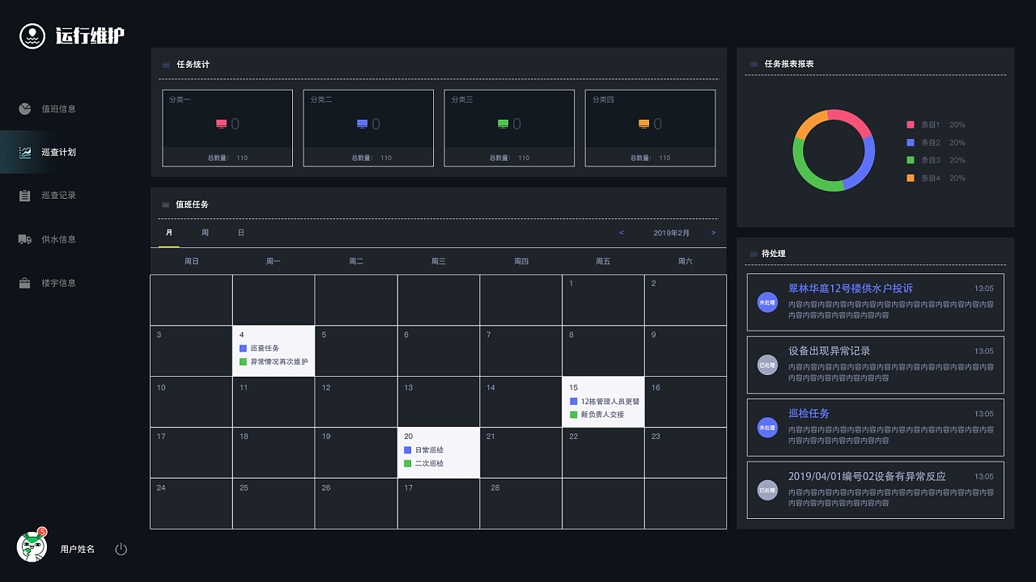The width and height of the screenshot is (1036, 582).
Task: Open 翠林华庭12号楼供水户投诉 link
Action: point(851,289)
